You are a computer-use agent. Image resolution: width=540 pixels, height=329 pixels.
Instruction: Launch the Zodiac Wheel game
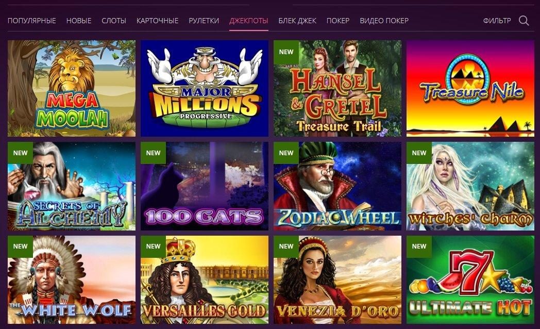click(x=337, y=186)
